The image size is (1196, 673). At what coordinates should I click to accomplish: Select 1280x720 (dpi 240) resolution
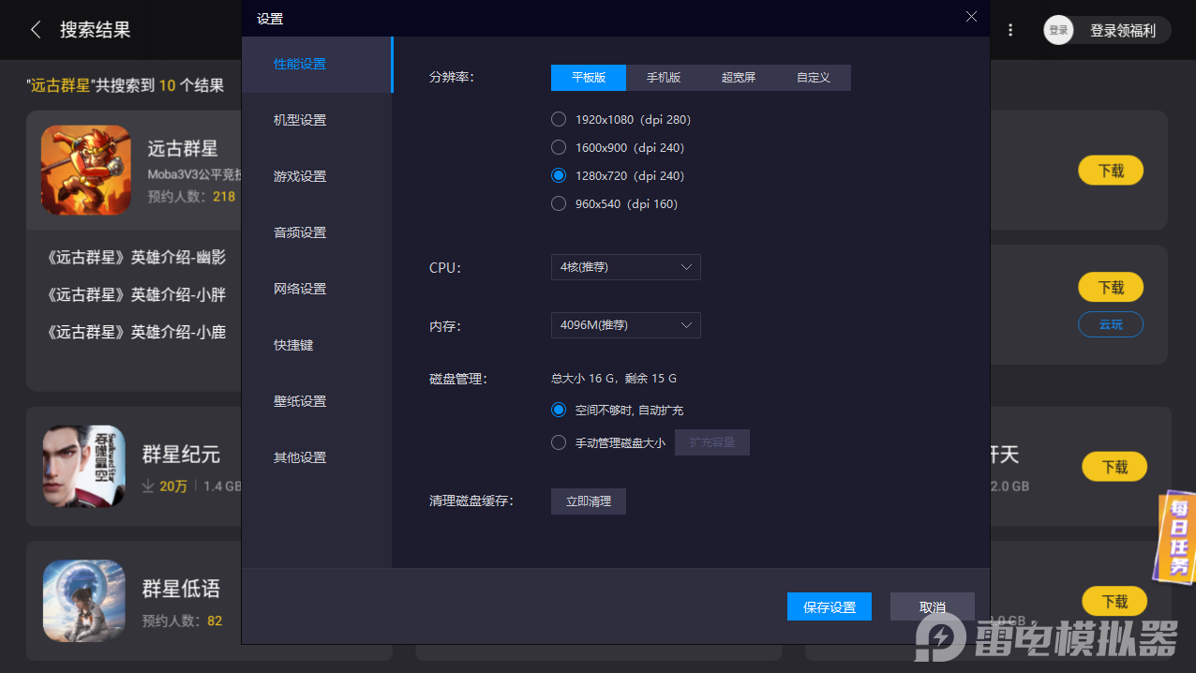point(618,175)
